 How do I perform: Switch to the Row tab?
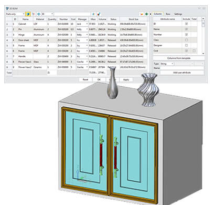(168, 14)
